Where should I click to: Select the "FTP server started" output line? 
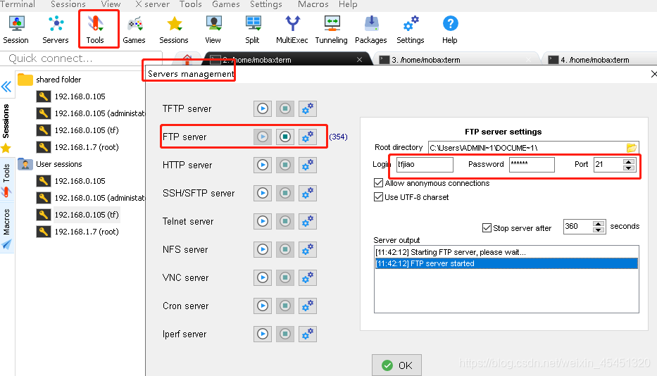(x=506, y=263)
